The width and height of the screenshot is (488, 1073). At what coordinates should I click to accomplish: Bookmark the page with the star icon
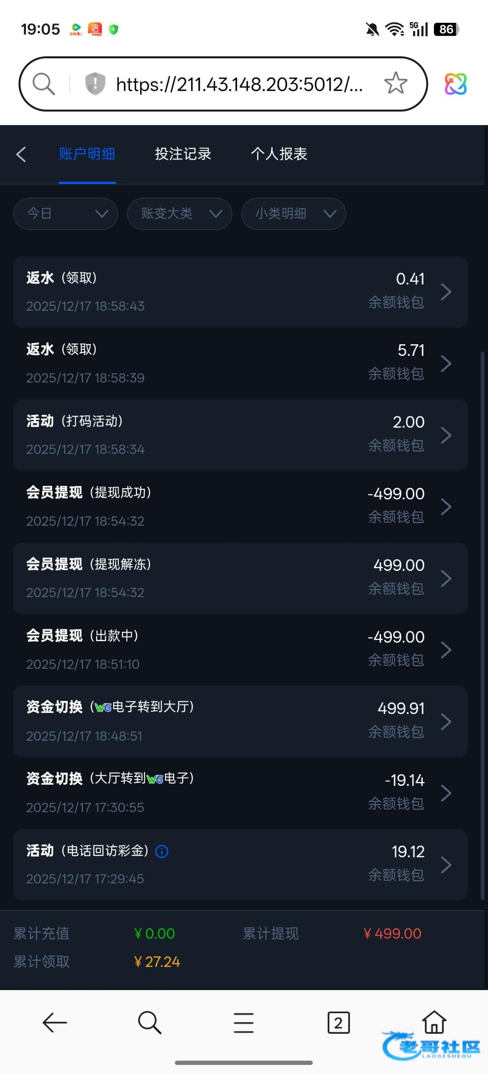[395, 84]
